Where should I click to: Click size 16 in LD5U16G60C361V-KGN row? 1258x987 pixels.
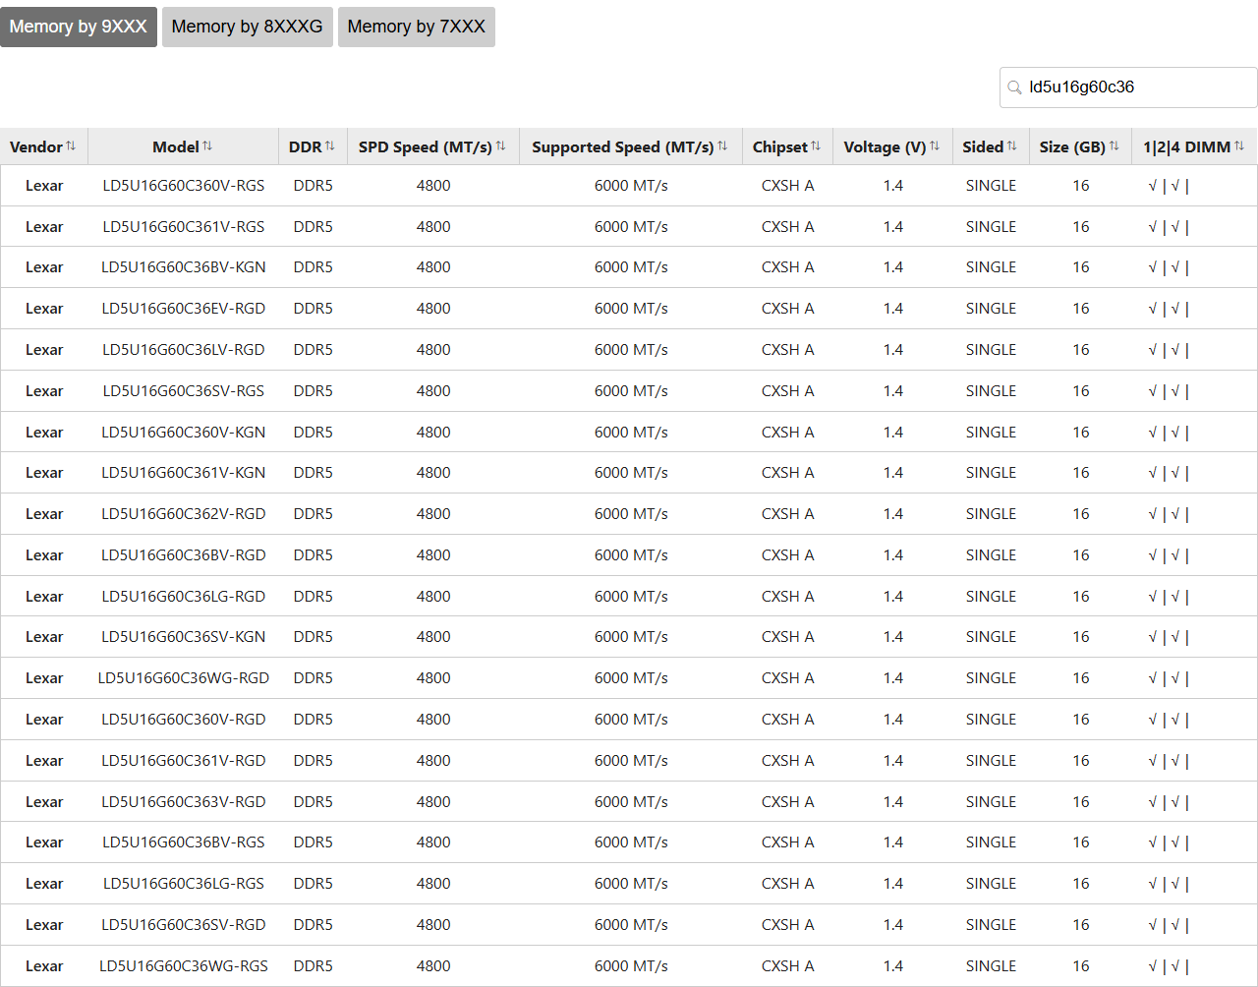click(1081, 473)
